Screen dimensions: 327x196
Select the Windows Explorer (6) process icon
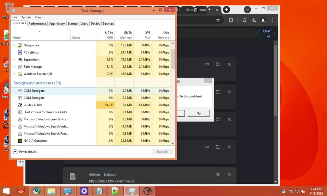tap(20, 74)
